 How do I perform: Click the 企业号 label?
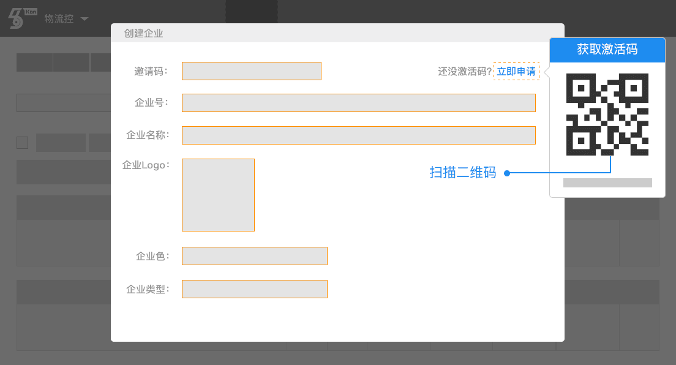click(x=151, y=103)
